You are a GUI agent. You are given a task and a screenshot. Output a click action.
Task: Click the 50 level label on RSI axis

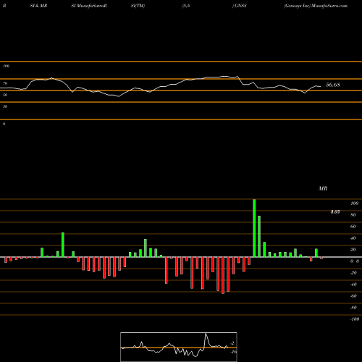click(x=5, y=95)
